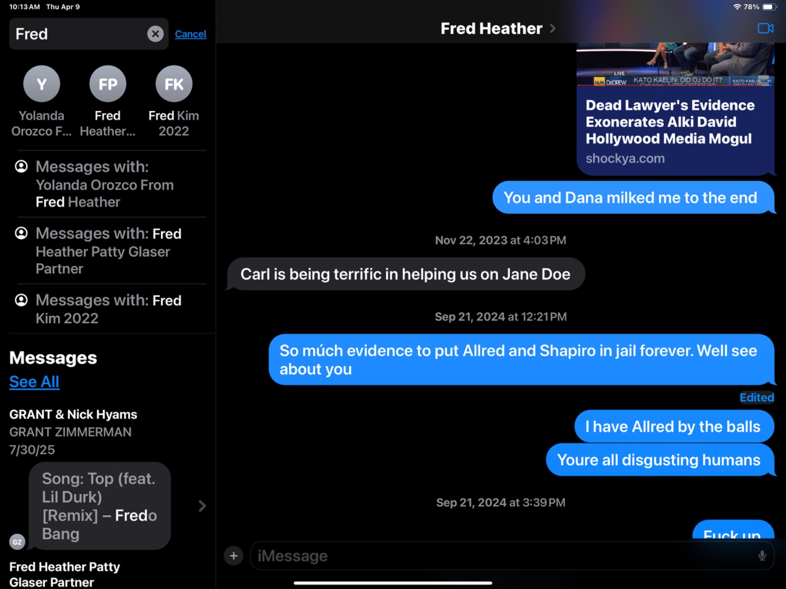The width and height of the screenshot is (786, 589).
Task: Focus the iMessage text field
Action: [506, 556]
